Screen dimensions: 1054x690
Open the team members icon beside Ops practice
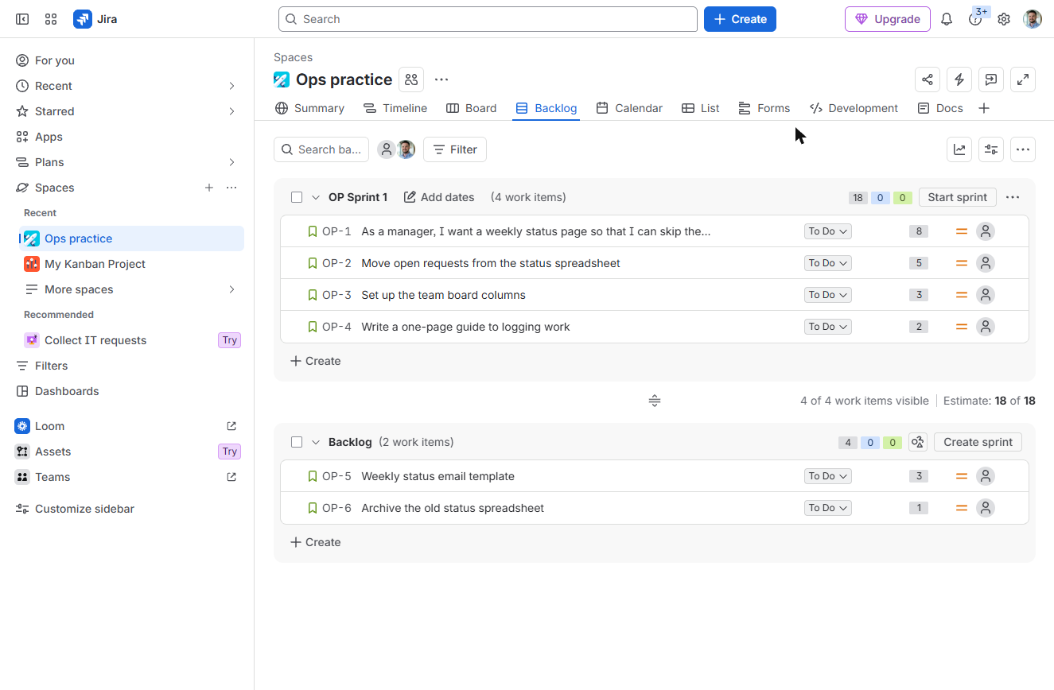click(411, 79)
